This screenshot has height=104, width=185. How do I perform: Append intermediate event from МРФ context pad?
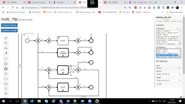[x=71, y=69]
